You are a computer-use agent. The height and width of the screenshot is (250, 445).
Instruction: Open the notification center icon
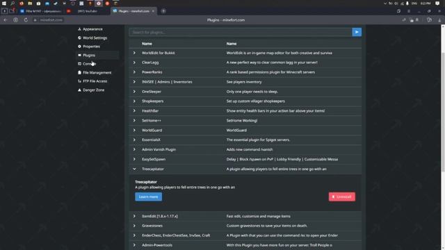[x=437, y=3]
